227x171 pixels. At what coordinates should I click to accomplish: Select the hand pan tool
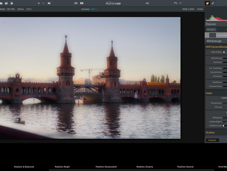[207, 3]
